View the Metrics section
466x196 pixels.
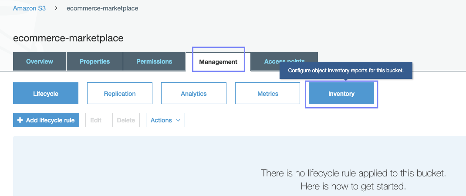tap(267, 94)
